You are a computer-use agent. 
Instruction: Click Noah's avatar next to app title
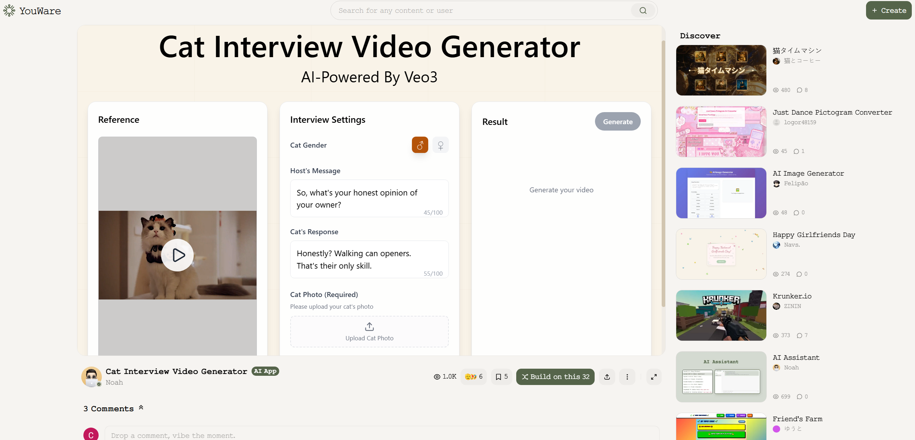pos(91,376)
